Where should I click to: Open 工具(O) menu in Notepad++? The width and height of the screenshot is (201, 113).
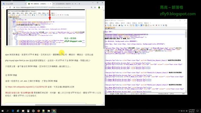(128, 23)
